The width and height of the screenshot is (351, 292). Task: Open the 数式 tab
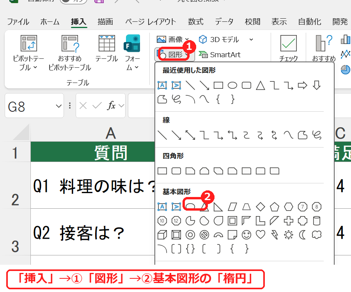click(x=196, y=22)
